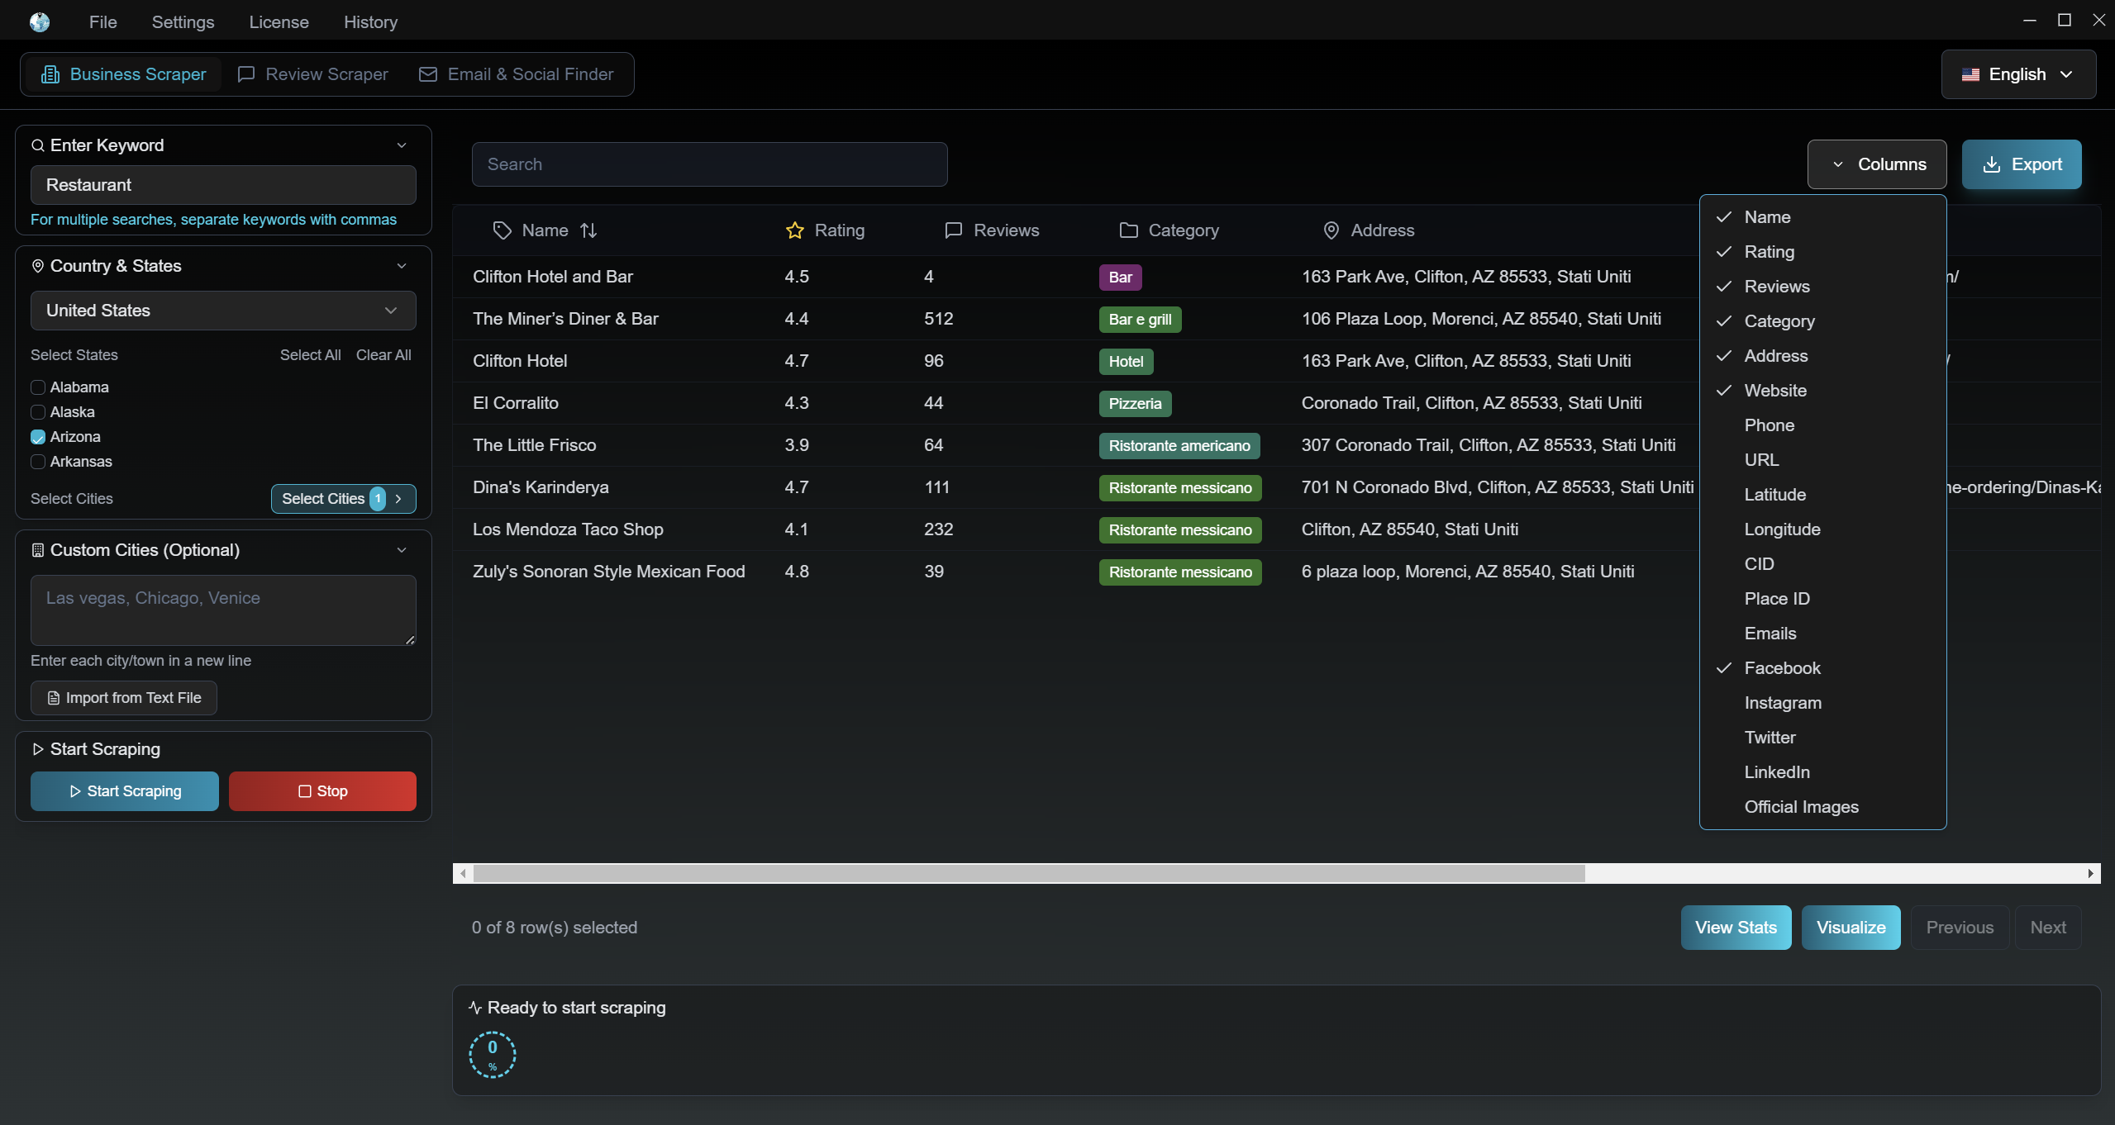Click the table Search input field
The width and height of the screenshot is (2115, 1125).
coord(709,164)
